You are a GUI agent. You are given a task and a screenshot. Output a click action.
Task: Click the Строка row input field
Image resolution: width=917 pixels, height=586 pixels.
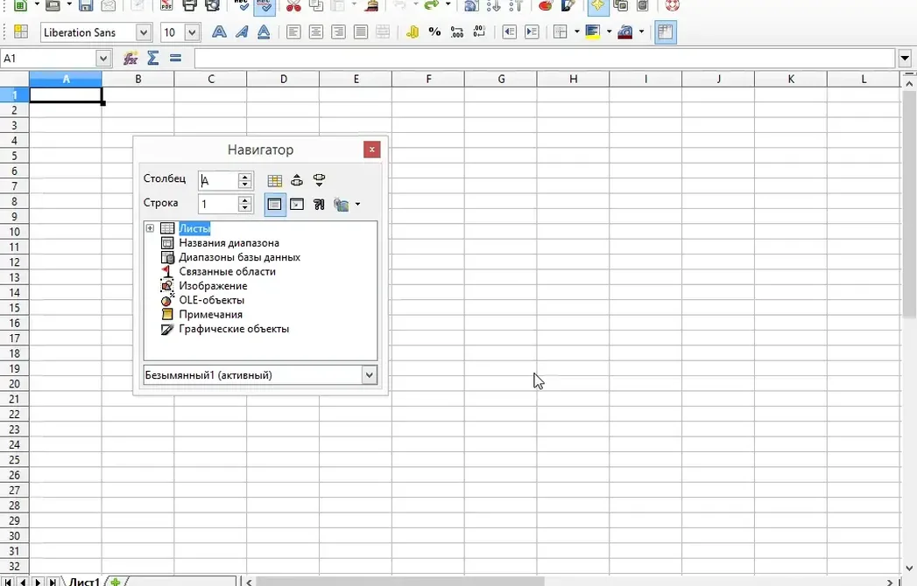219,204
